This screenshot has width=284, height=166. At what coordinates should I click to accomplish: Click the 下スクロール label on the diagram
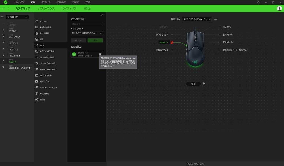point(228,42)
